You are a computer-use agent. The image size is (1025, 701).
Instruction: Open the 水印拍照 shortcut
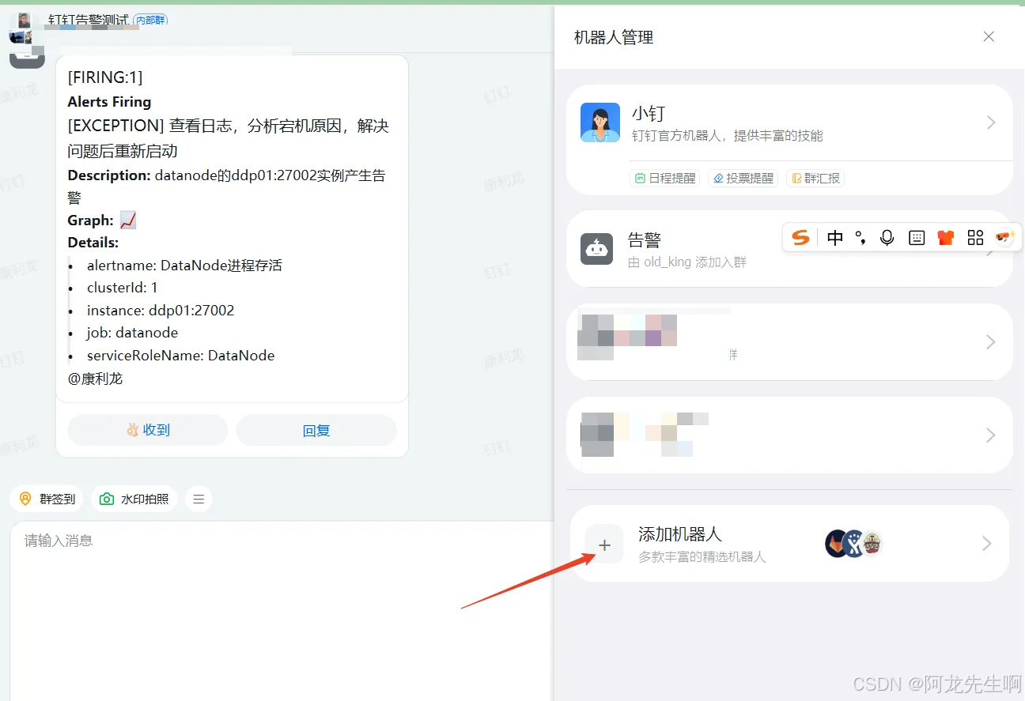(x=134, y=499)
